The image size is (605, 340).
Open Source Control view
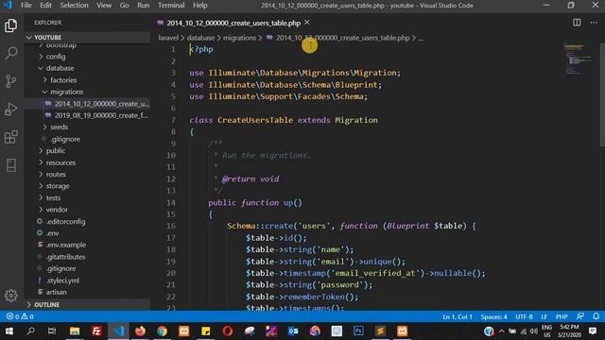[10, 81]
